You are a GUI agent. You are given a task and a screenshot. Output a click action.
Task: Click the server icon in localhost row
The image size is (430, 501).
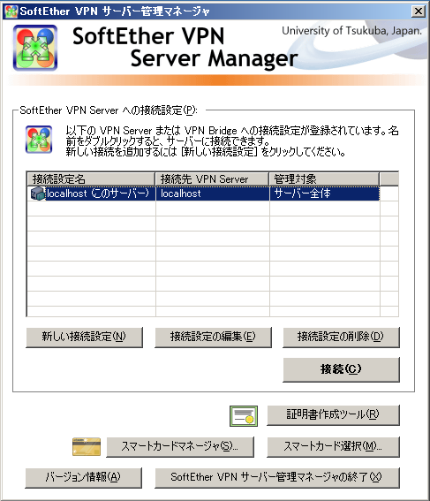pos(38,194)
